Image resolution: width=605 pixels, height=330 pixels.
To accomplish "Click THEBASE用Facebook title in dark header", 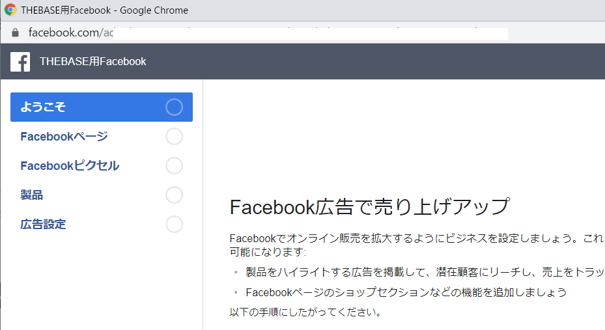I will (x=93, y=62).
